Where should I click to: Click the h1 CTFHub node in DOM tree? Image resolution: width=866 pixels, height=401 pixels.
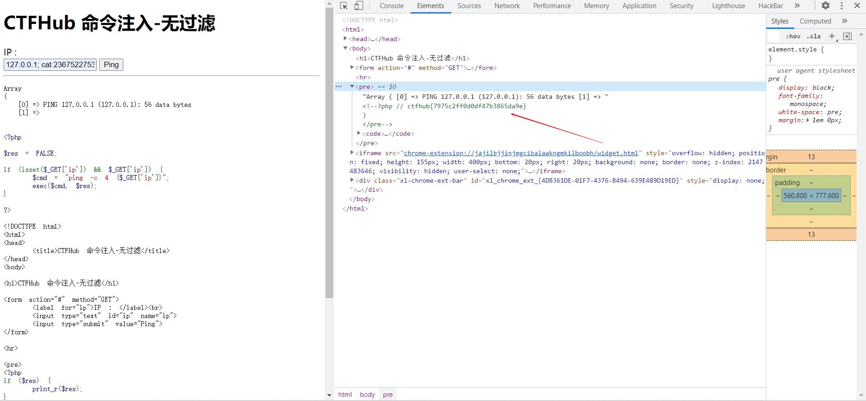[x=413, y=58]
